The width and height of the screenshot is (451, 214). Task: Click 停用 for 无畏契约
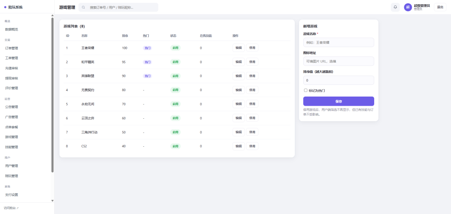252,90
